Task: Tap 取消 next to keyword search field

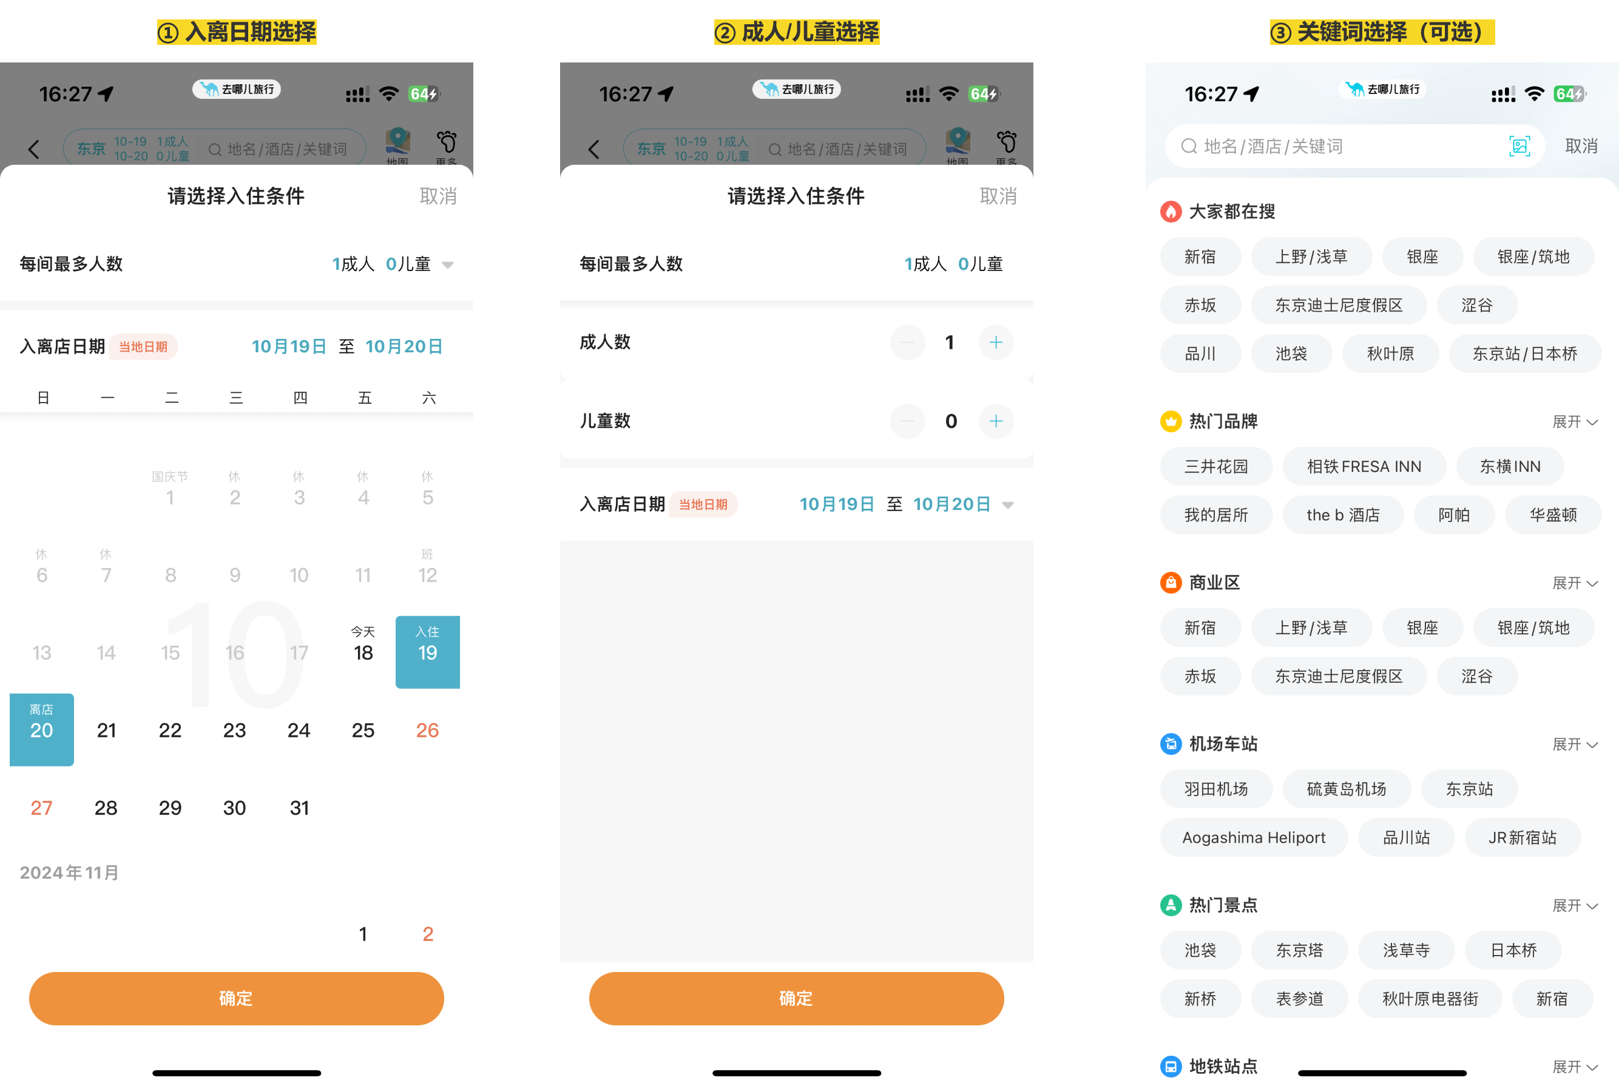Action: point(1581,146)
